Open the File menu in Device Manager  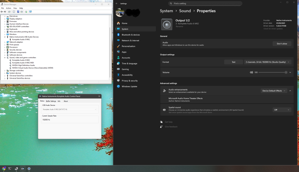tap(2, 8)
